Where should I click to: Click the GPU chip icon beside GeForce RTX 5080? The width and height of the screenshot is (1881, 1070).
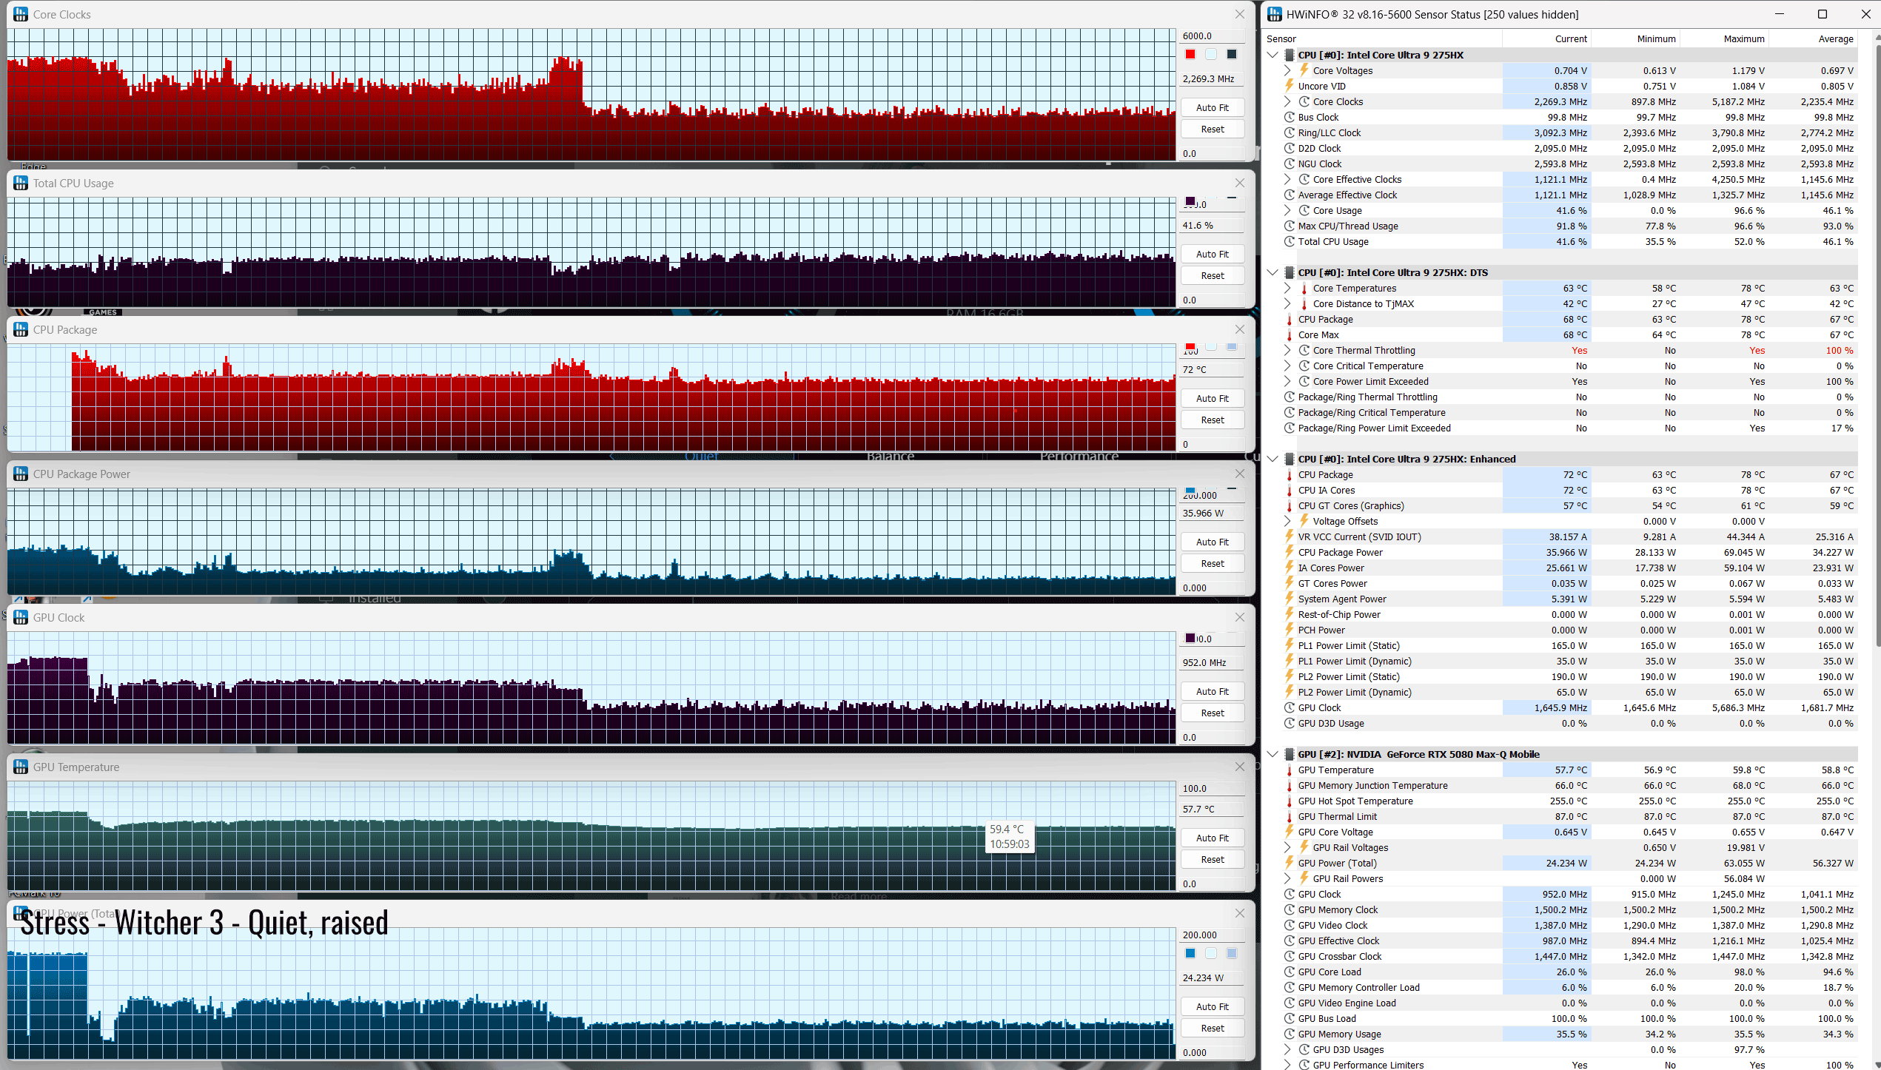pos(1289,754)
